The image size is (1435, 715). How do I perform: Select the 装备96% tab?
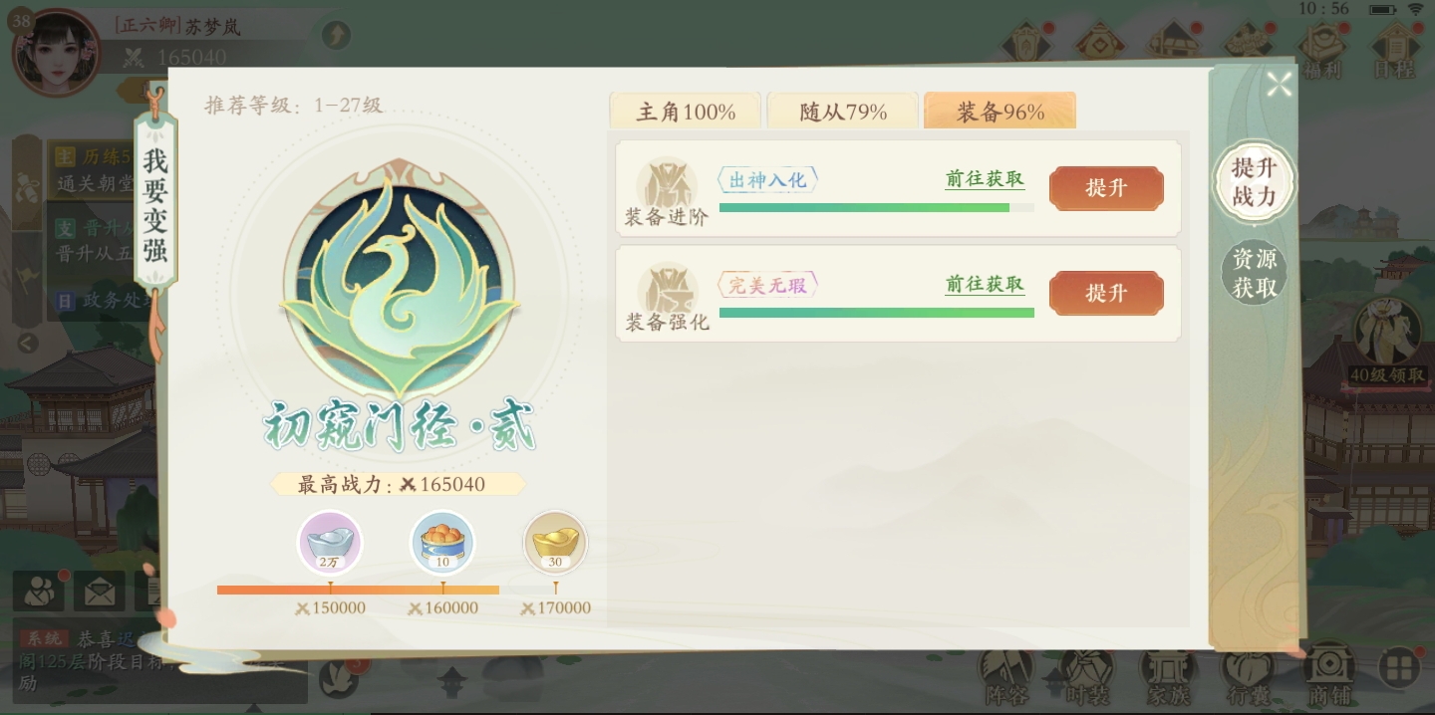point(1001,112)
